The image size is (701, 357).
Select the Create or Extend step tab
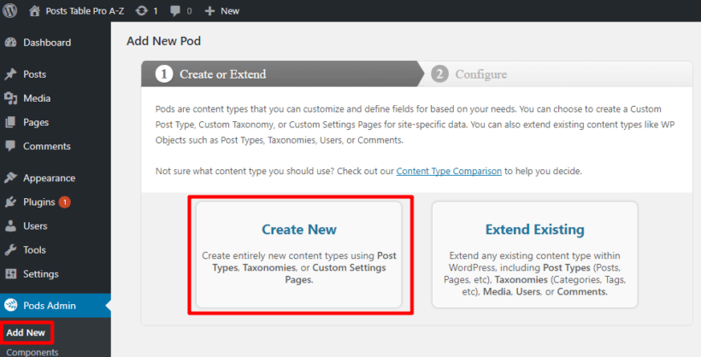(x=283, y=73)
